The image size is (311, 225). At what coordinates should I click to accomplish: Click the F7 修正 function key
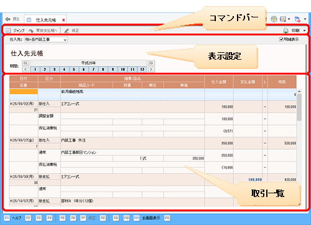tap(88, 218)
